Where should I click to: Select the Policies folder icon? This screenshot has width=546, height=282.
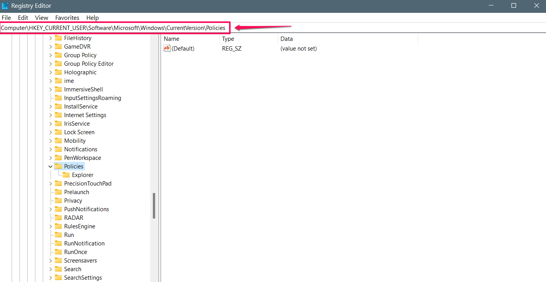pos(58,166)
